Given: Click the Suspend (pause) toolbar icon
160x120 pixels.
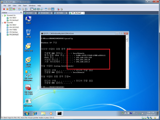Looking at the screenshot, I should click(x=7, y=9).
